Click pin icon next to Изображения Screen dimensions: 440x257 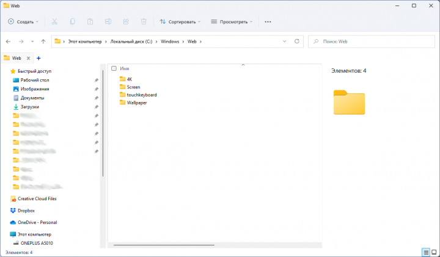[97, 89]
